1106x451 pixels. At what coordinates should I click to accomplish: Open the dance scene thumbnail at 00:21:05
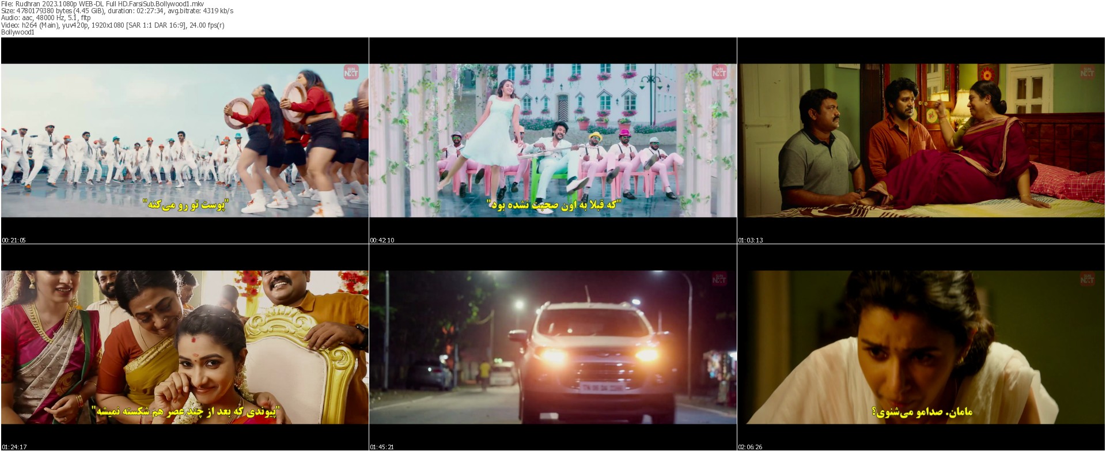point(184,141)
